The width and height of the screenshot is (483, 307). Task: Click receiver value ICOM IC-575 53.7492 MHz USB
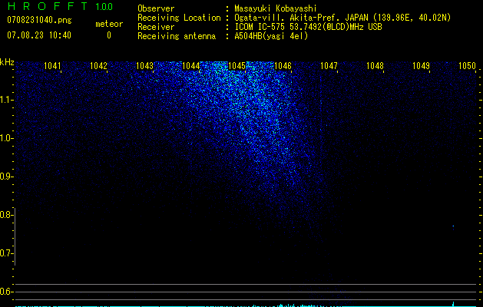(x=308, y=27)
